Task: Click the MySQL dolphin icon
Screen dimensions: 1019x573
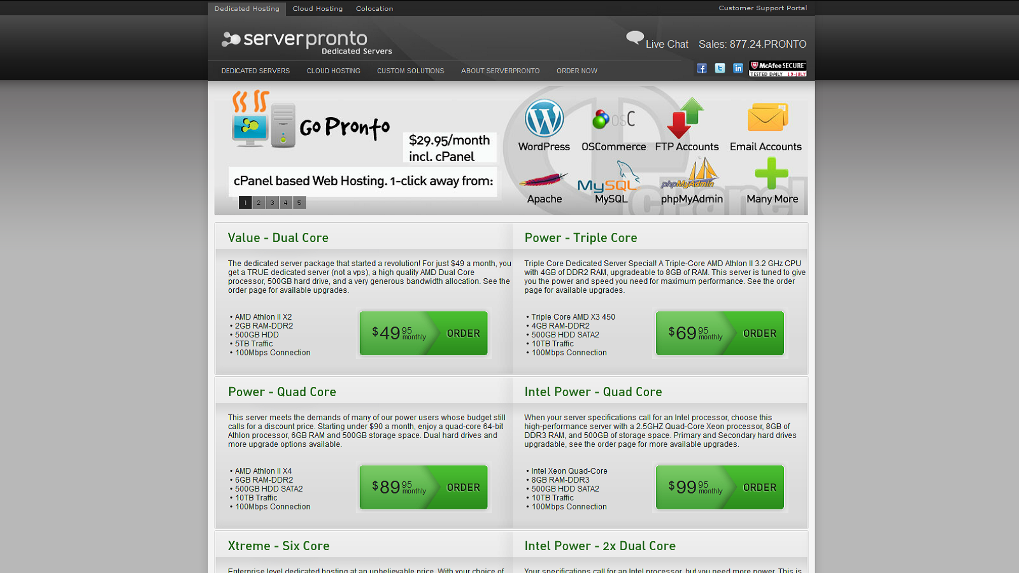Action: [608, 177]
